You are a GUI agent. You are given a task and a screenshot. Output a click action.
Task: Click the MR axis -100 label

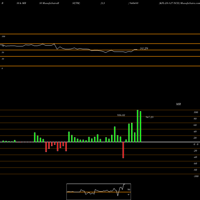pos(196,176)
